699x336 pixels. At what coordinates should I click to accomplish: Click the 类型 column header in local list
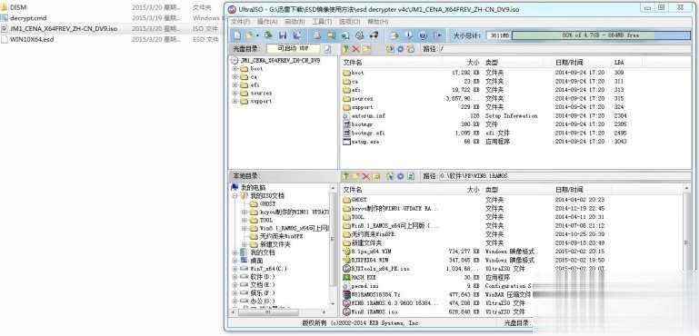pos(491,190)
